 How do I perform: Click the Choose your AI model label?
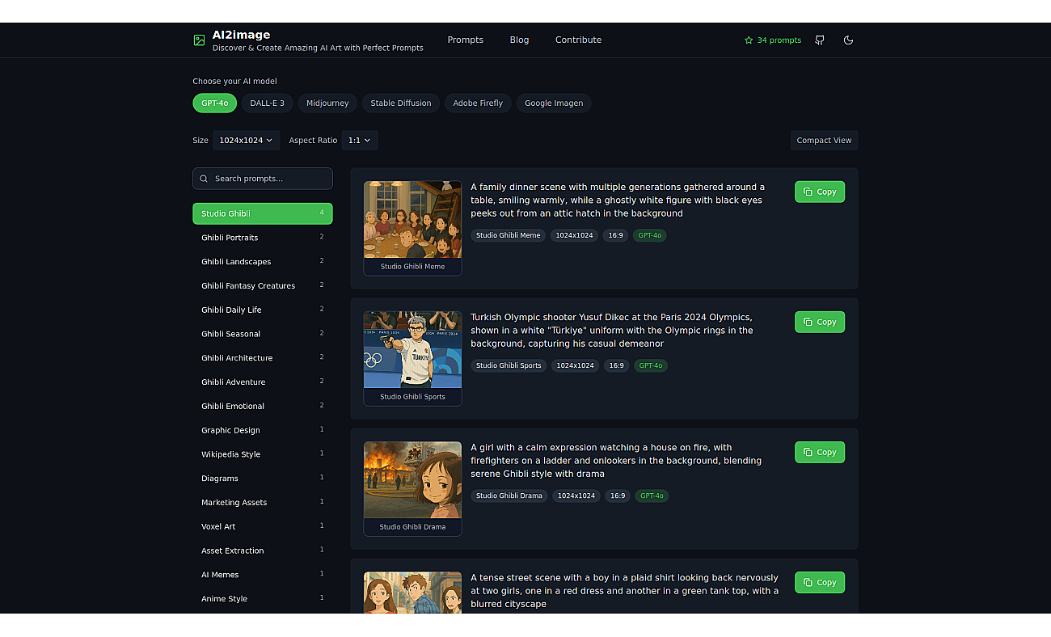coord(234,82)
